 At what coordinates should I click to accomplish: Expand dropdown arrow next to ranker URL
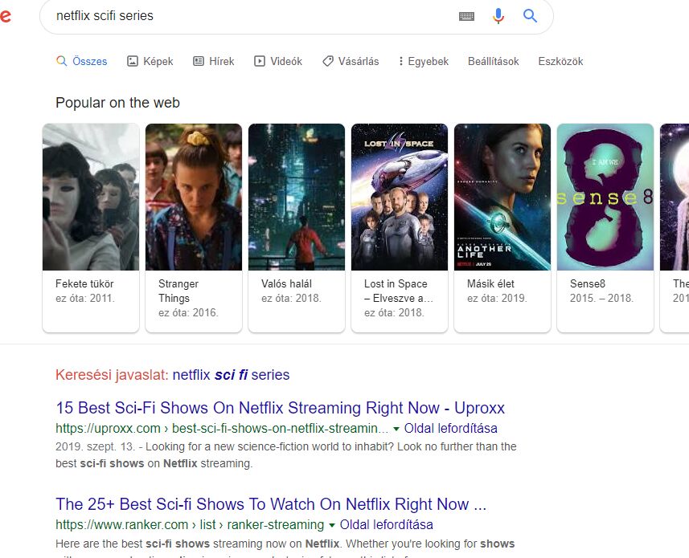click(332, 526)
